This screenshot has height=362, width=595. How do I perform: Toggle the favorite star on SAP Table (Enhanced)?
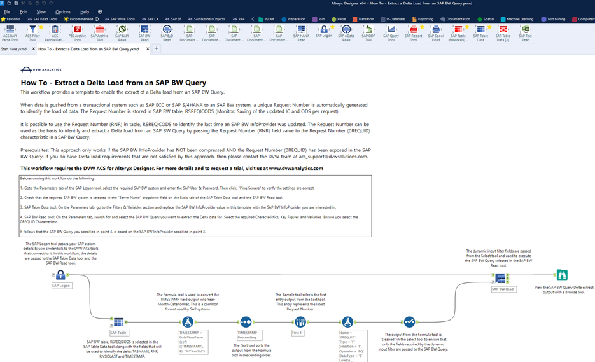[466, 27]
